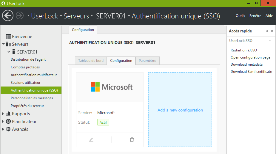Viewport: 276px width, 154px height.
Task: Collapse the UserLock SSO section chevron
Action: tap(270, 41)
